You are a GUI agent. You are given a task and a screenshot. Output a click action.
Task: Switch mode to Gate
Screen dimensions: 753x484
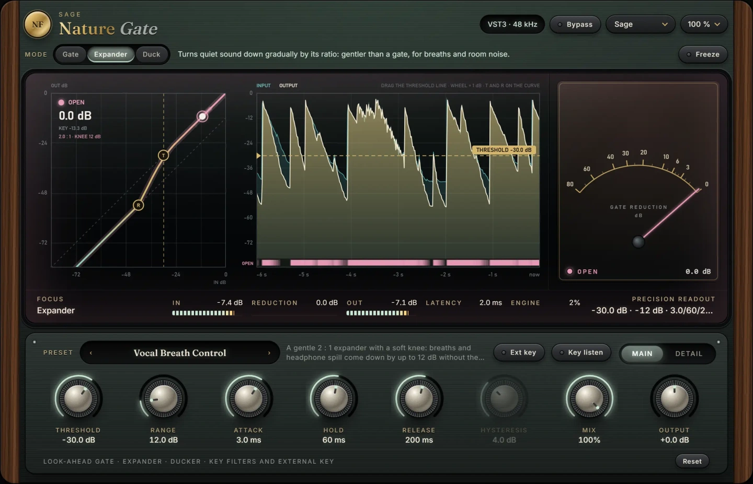click(x=71, y=54)
